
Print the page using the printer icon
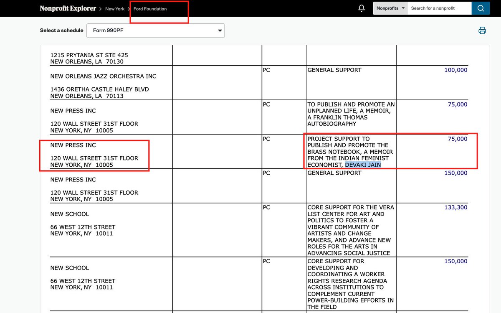(482, 31)
